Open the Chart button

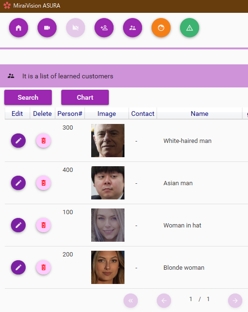pyautogui.click(x=85, y=97)
